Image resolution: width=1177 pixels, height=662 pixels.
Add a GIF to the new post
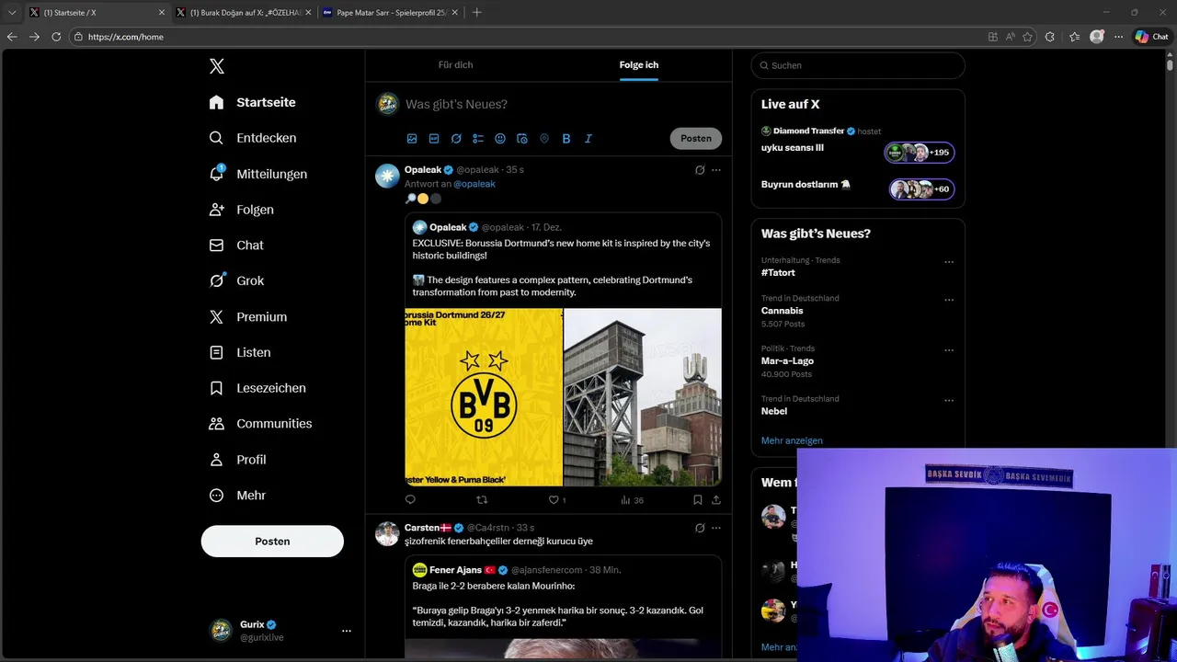[x=434, y=139]
